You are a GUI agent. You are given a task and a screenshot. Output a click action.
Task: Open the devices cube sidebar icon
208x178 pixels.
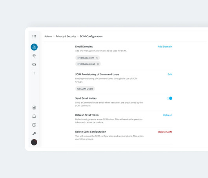coord(34,64)
